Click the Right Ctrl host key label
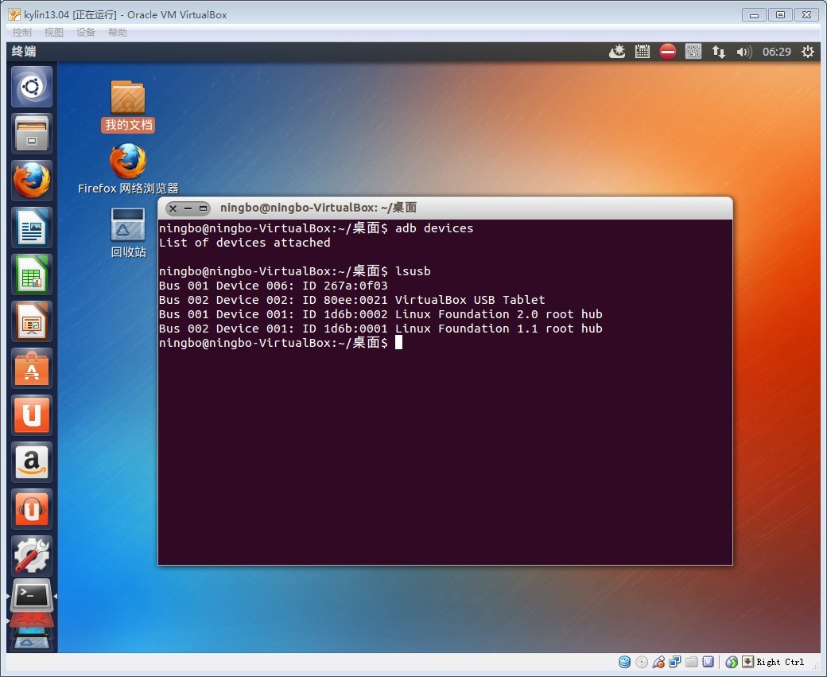 (x=780, y=662)
